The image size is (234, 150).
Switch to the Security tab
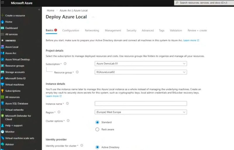[131, 30]
